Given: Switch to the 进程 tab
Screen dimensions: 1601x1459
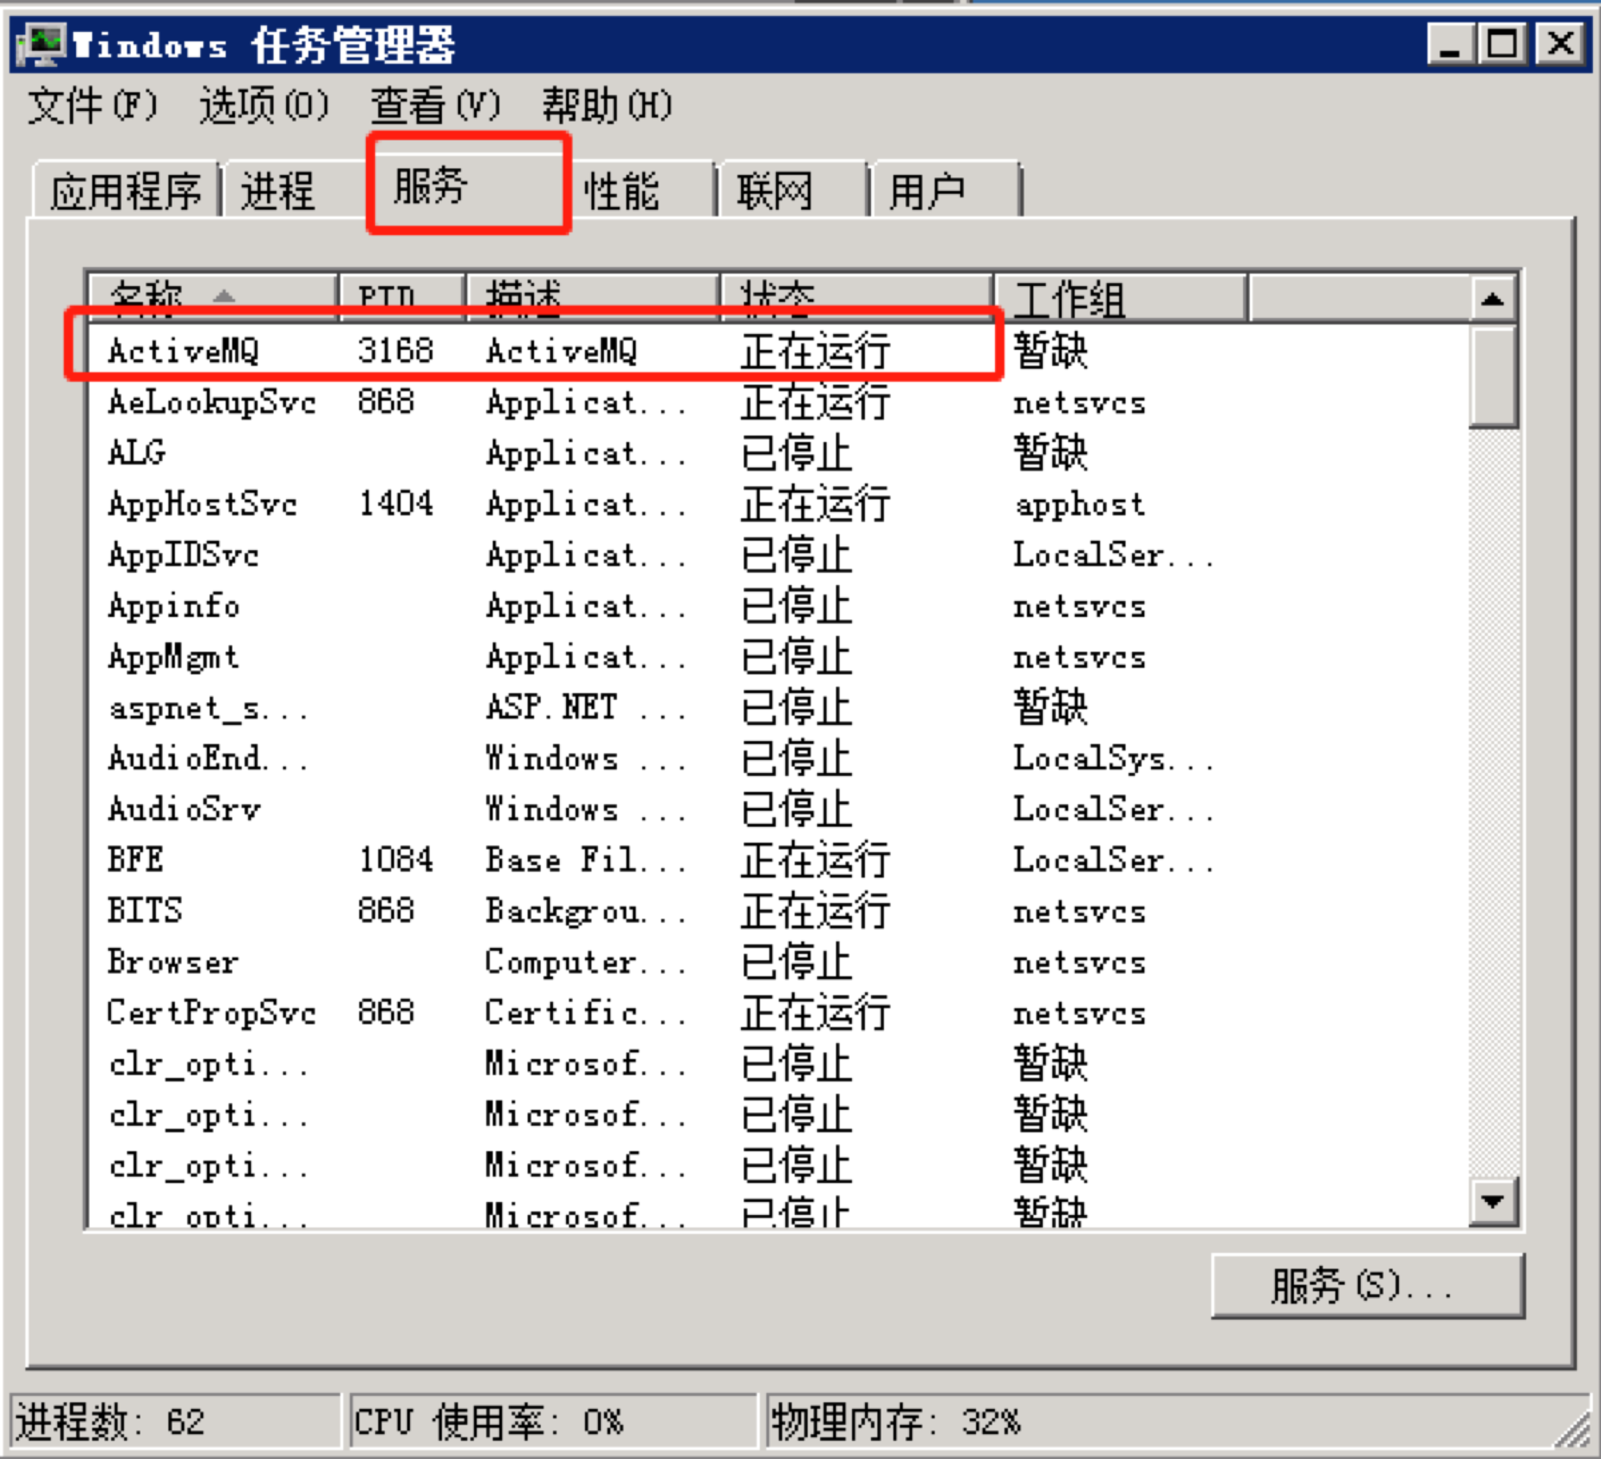Looking at the screenshot, I should point(296,191).
